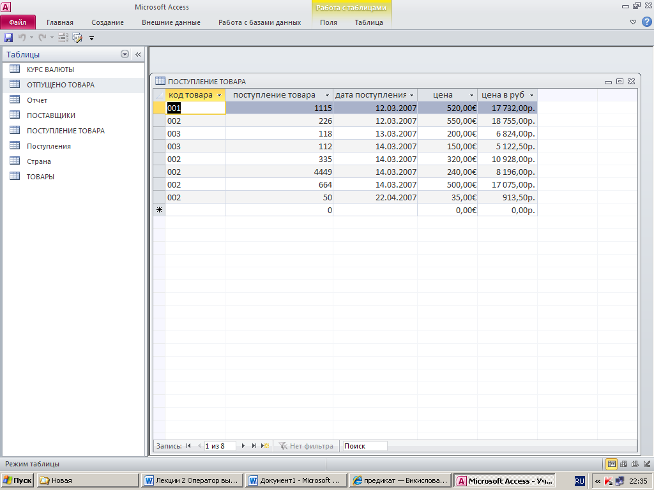This screenshot has height=490, width=654.
Task: Open the Пуск start menu
Action: pos(17,480)
